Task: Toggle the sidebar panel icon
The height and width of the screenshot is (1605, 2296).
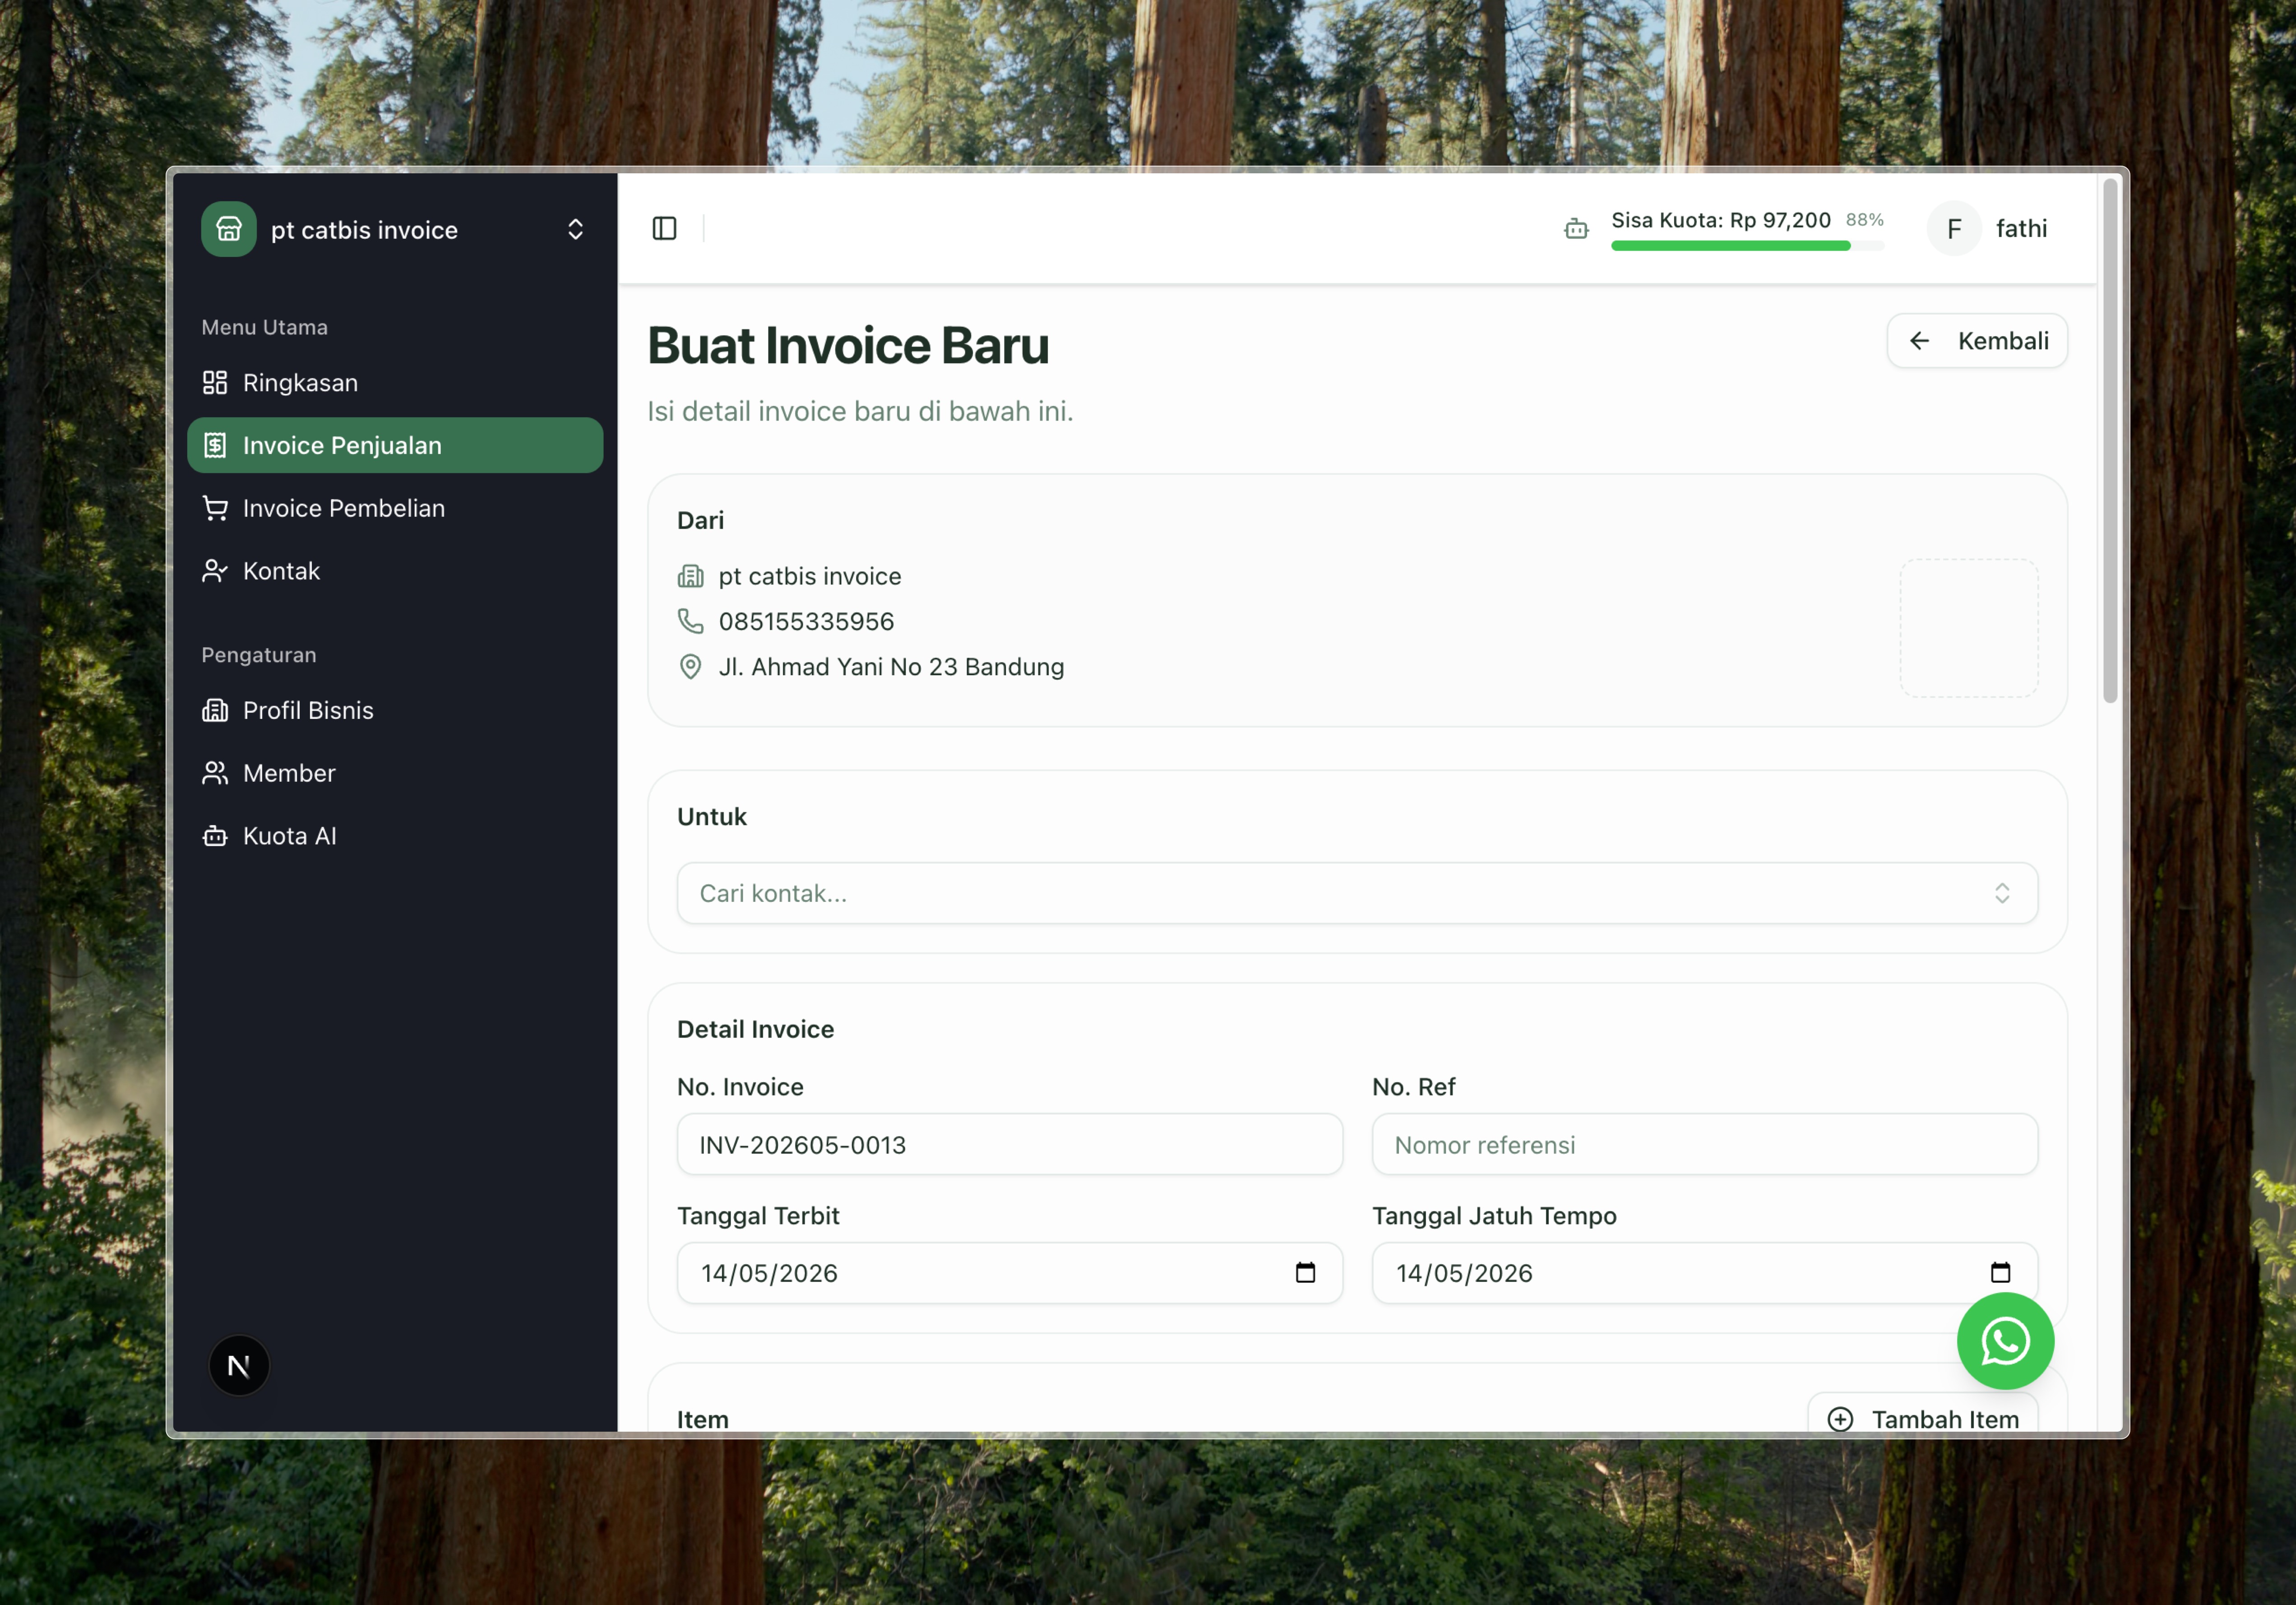Action: coord(664,229)
